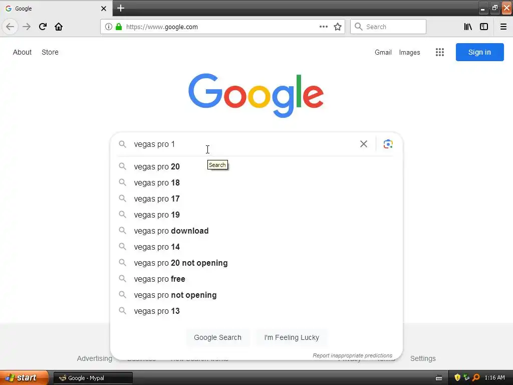Viewport: 513px width, 385px height.
Task: Click the magnifier beside 'vegas pro download'
Action: 122,231
